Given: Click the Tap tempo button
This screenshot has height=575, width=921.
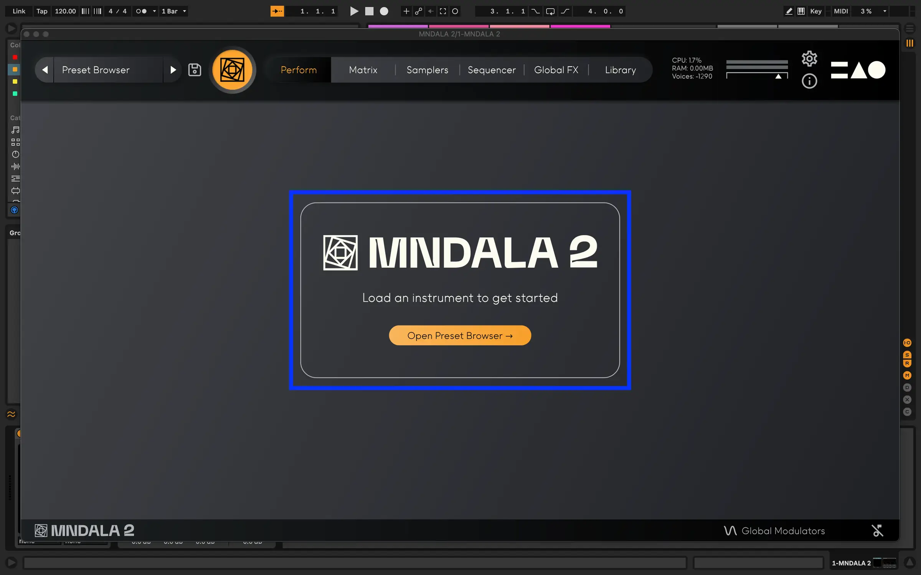Looking at the screenshot, I should coord(42,11).
